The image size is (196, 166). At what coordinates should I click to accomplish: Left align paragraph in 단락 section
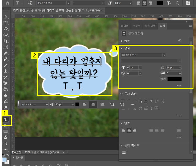tap(124, 130)
